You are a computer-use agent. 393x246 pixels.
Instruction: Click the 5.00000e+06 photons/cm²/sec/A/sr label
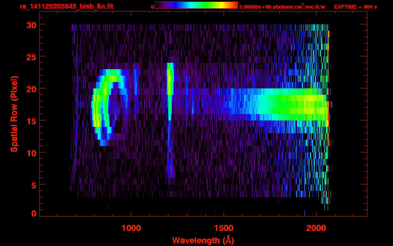pyautogui.click(x=282, y=7)
